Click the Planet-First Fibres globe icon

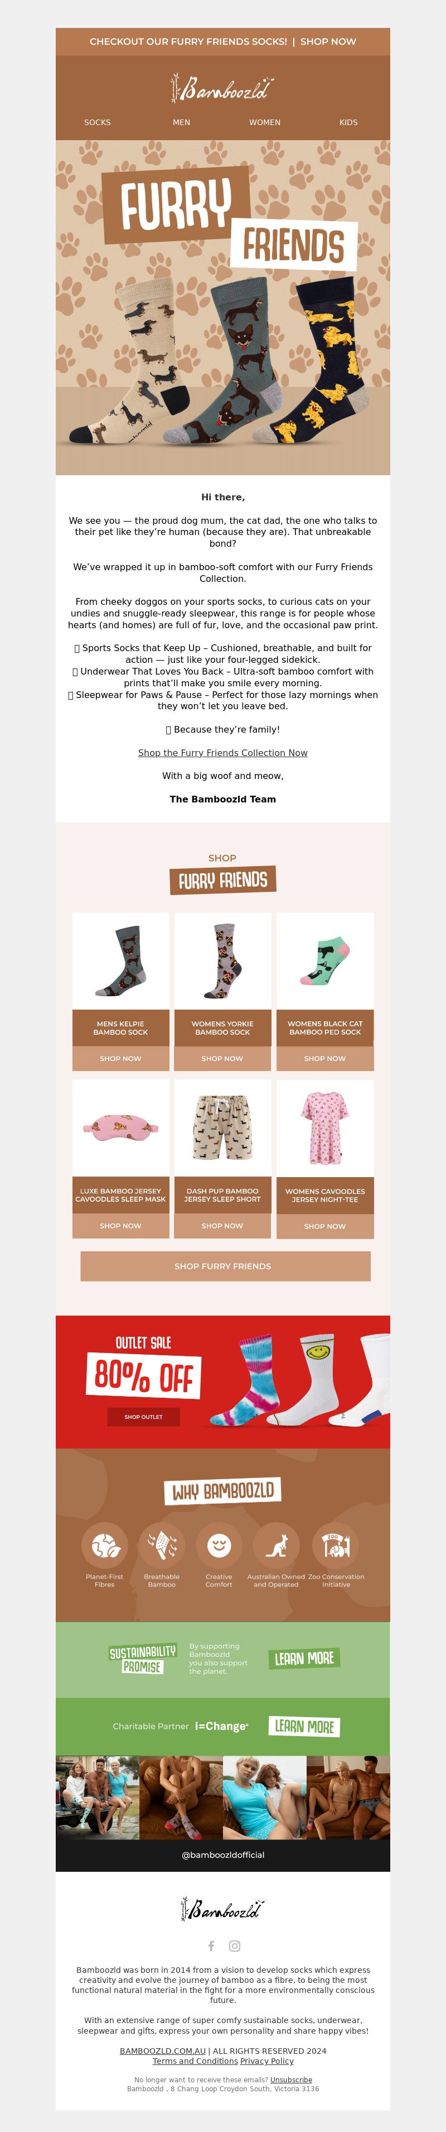point(104,1545)
